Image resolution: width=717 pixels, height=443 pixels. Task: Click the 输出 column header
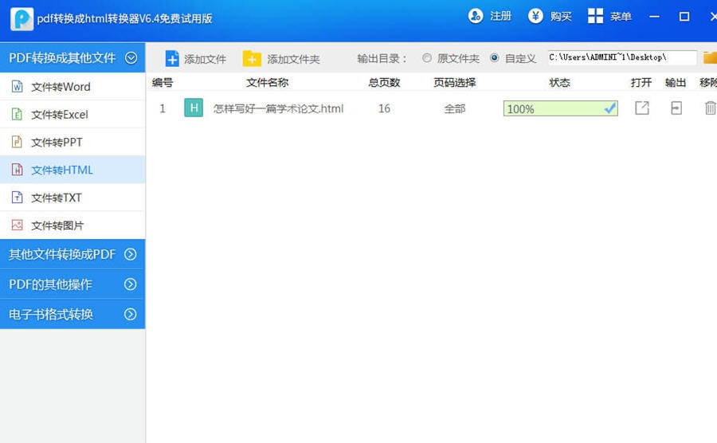(676, 82)
